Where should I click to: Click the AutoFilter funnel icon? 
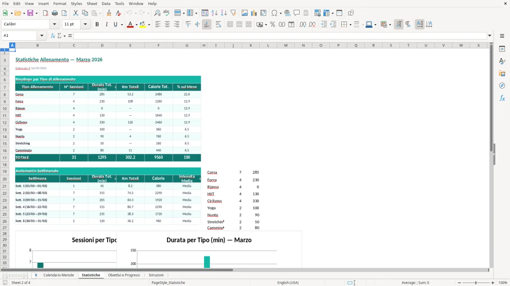click(x=233, y=13)
